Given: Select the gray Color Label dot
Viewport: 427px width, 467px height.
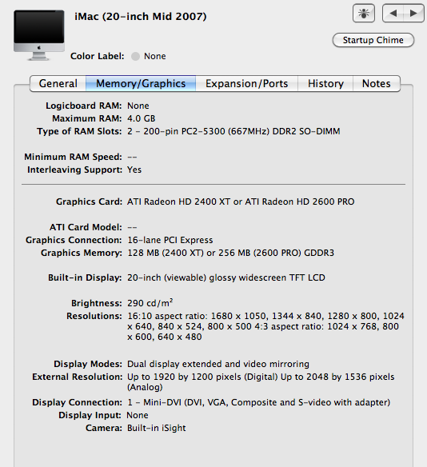Looking at the screenshot, I should (x=135, y=56).
